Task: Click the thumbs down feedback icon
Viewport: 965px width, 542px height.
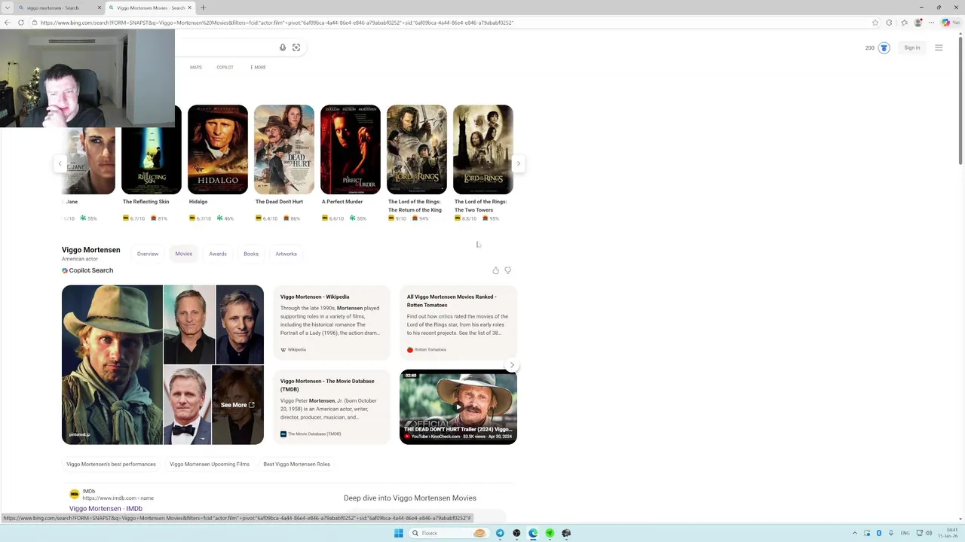Action: [x=507, y=270]
